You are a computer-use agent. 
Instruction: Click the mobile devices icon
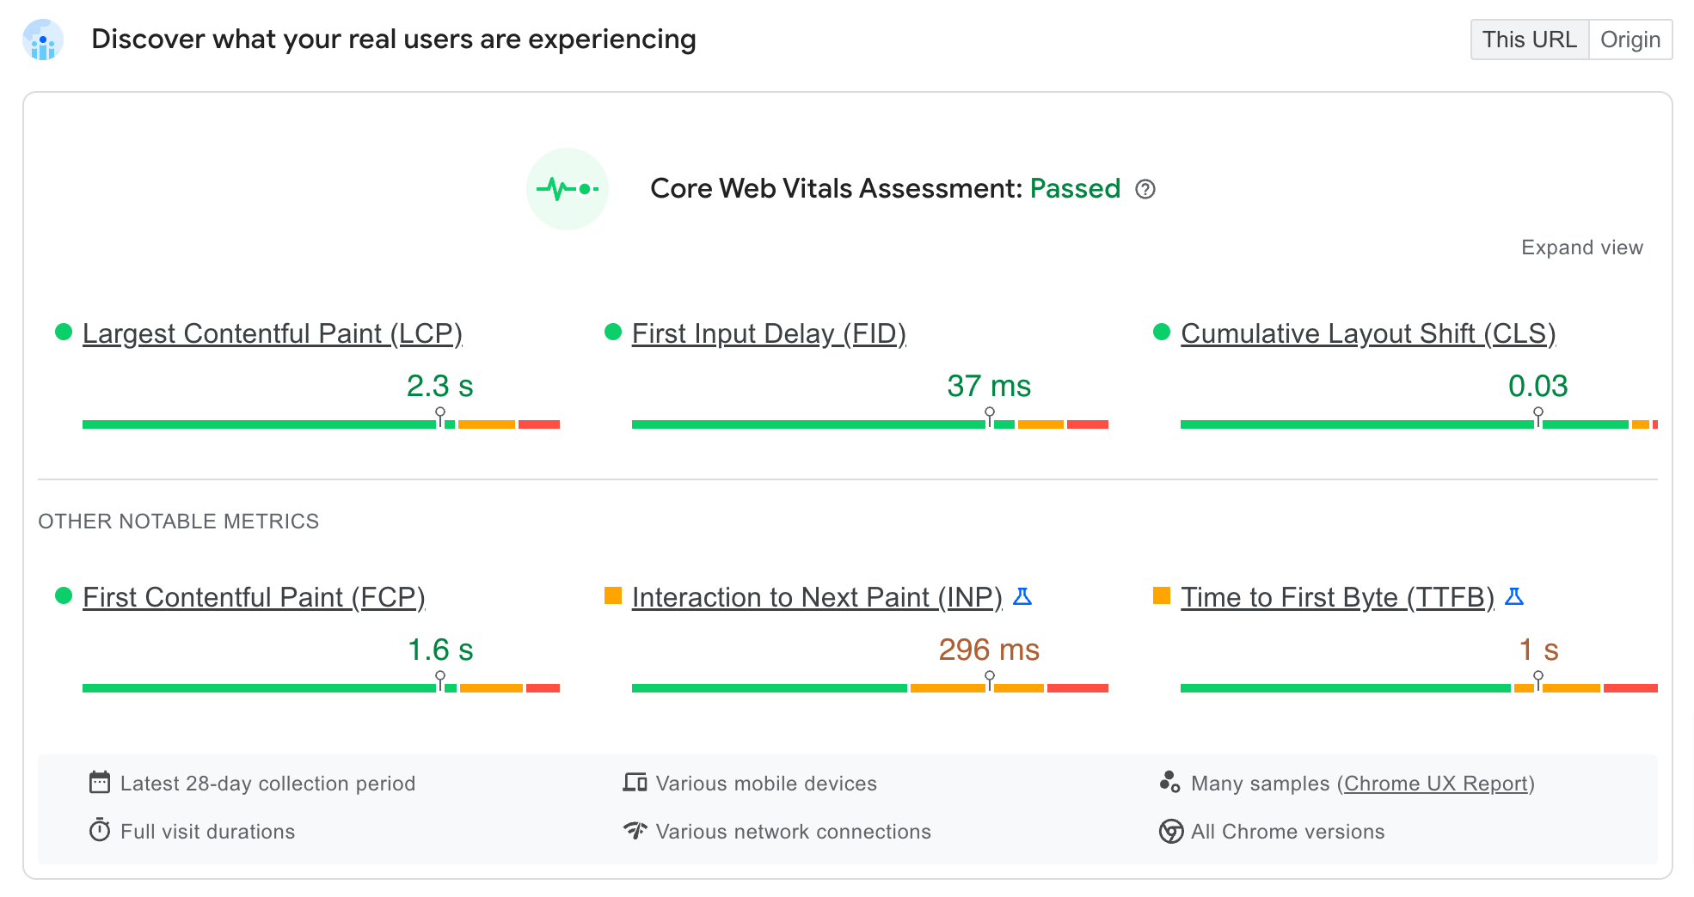tap(634, 782)
